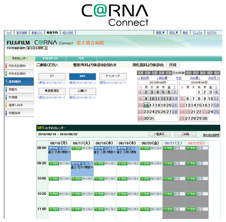
Task: Choose the アイソトープ exam button
Action: click(x=113, y=76)
